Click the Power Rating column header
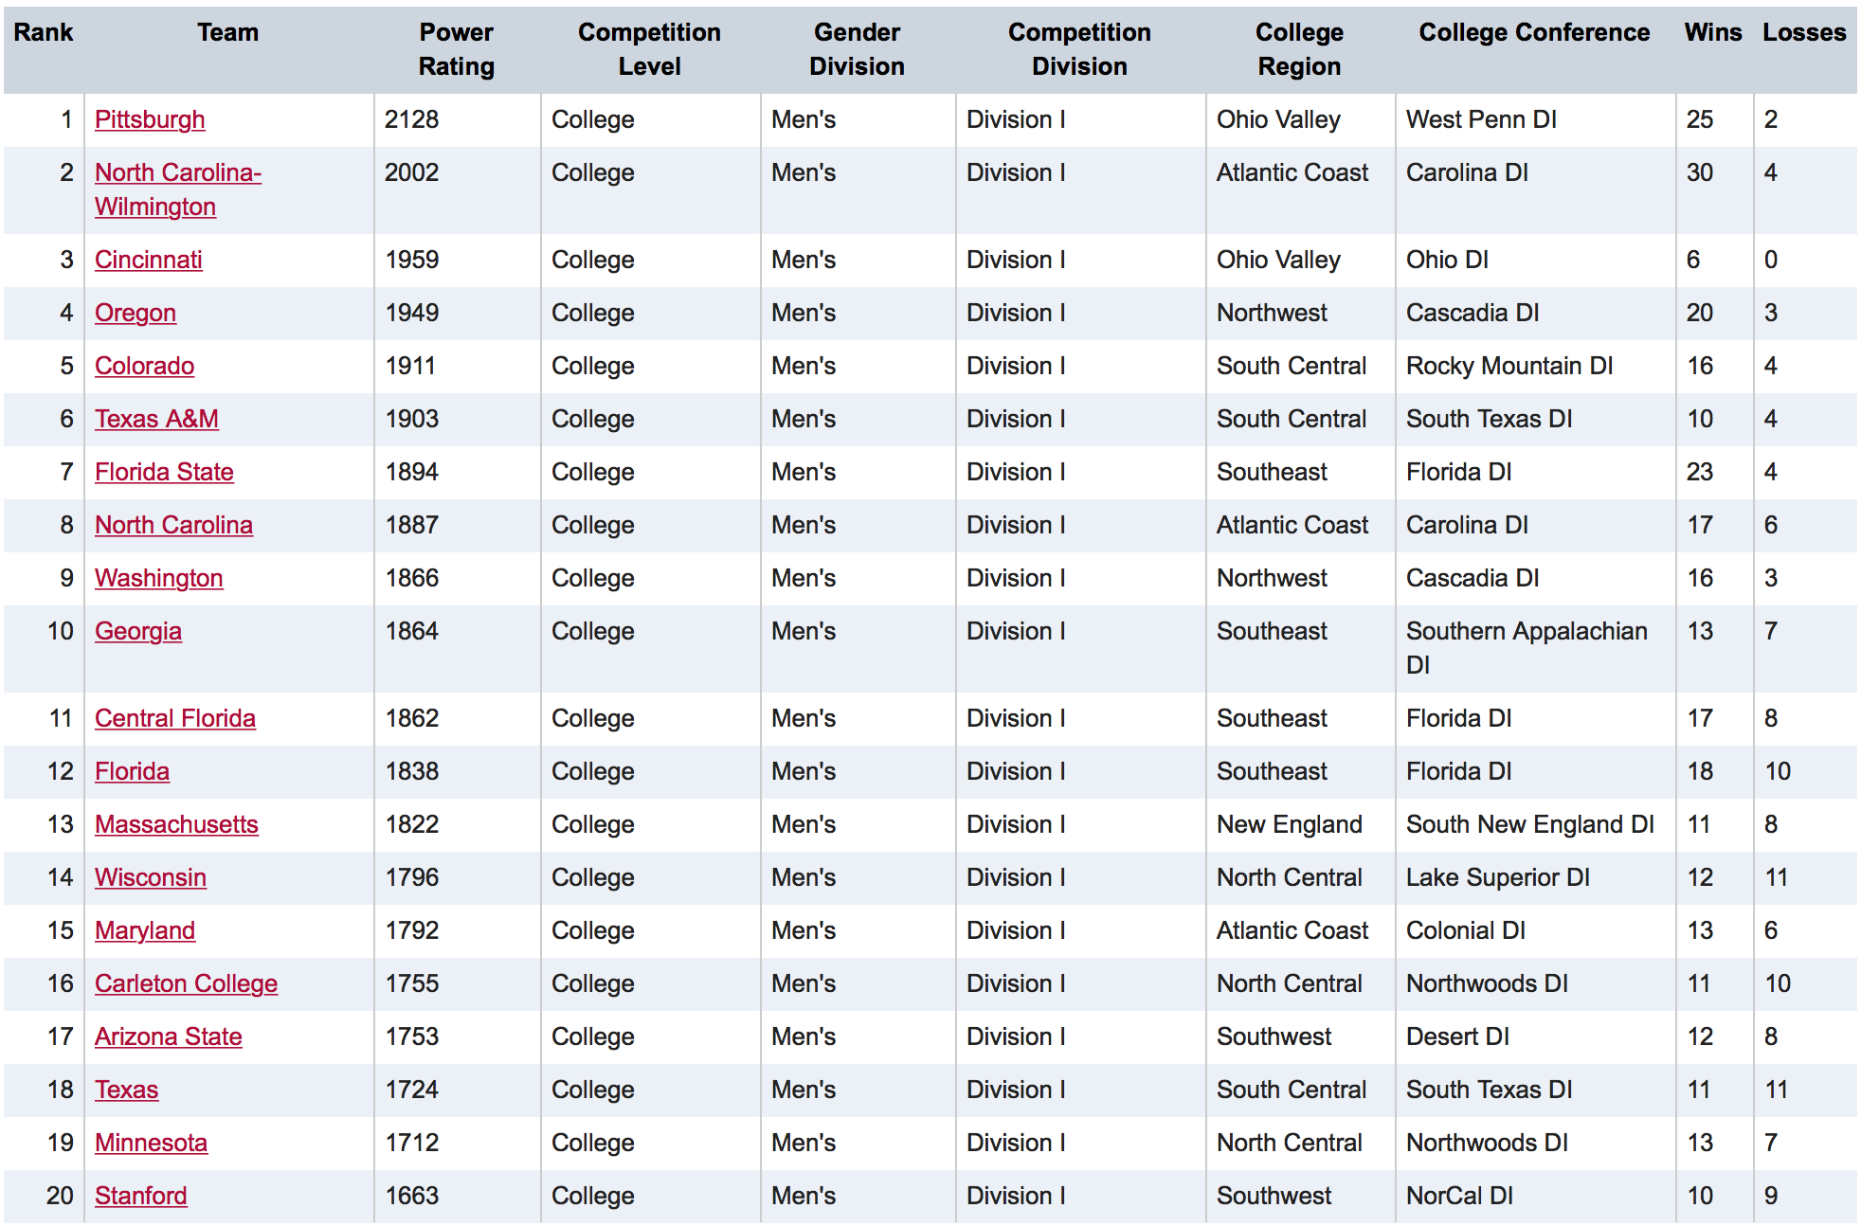The height and width of the screenshot is (1226, 1861). tap(457, 49)
